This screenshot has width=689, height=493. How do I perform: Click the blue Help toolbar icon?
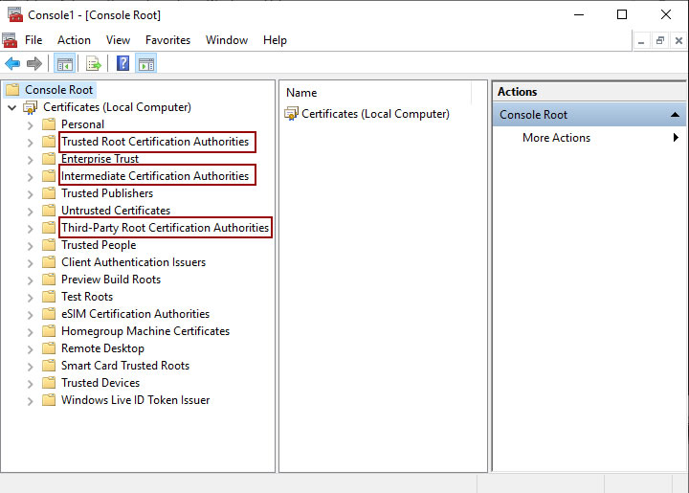coord(122,64)
